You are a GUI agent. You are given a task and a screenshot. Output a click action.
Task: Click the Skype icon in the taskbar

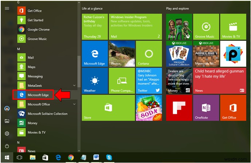pos(109,158)
